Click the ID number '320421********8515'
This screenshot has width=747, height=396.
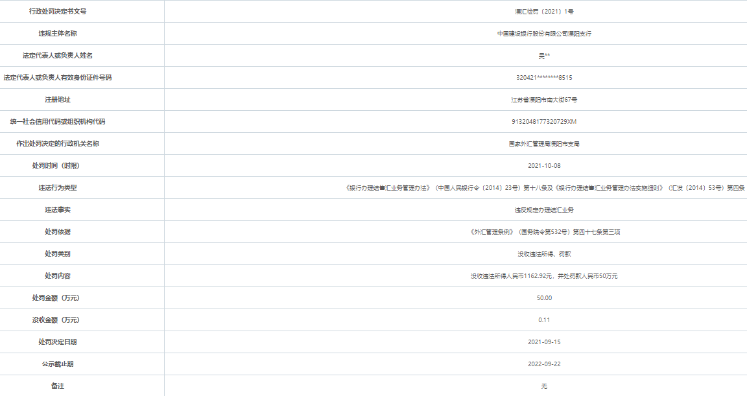pyautogui.click(x=544, y=78)
